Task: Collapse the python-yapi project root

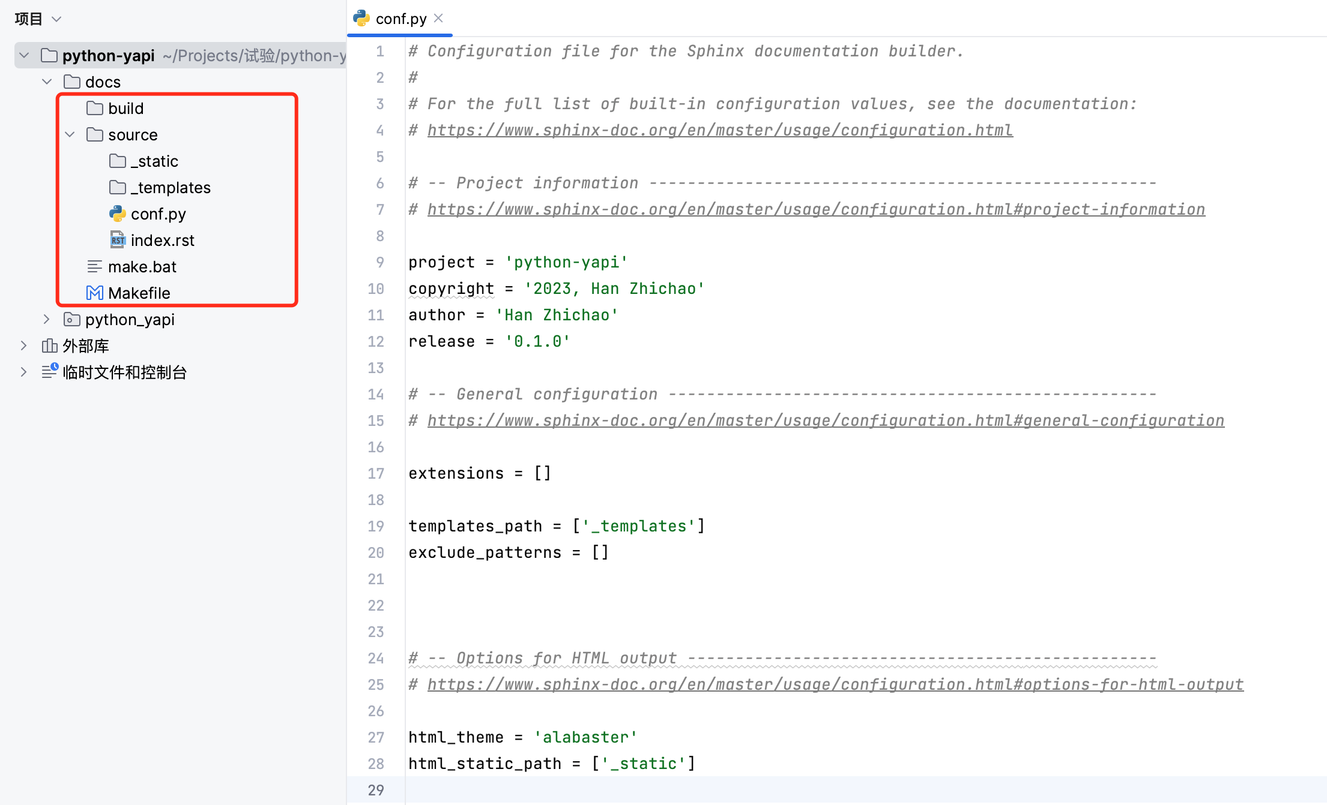Action: (24, 56)
